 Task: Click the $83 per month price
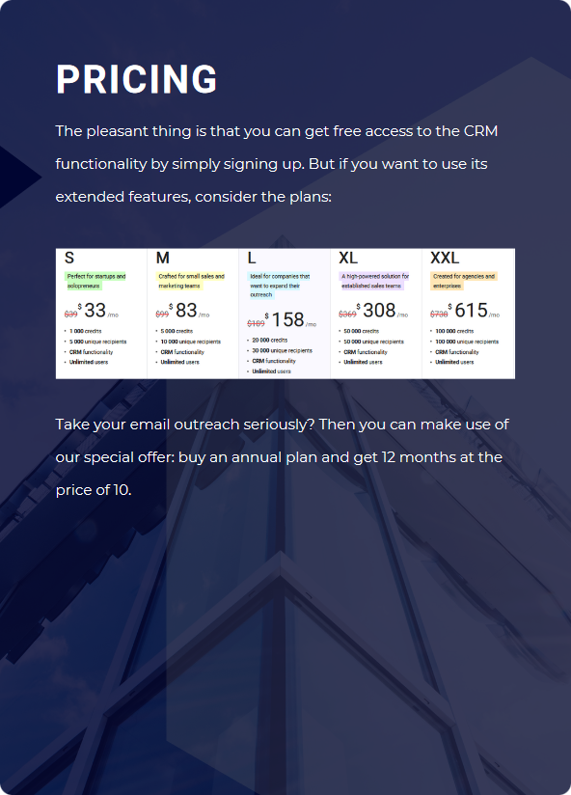(189, 311)
